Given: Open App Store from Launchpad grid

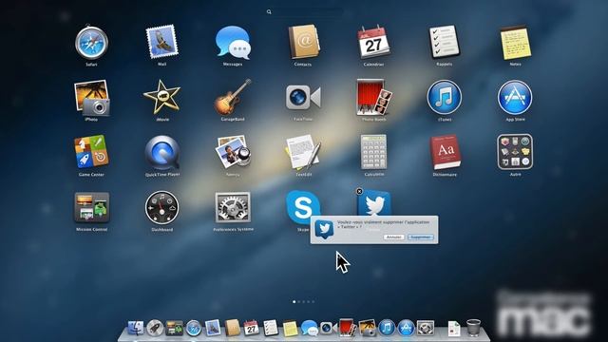Looking at the screenshot, I should 515,97.
